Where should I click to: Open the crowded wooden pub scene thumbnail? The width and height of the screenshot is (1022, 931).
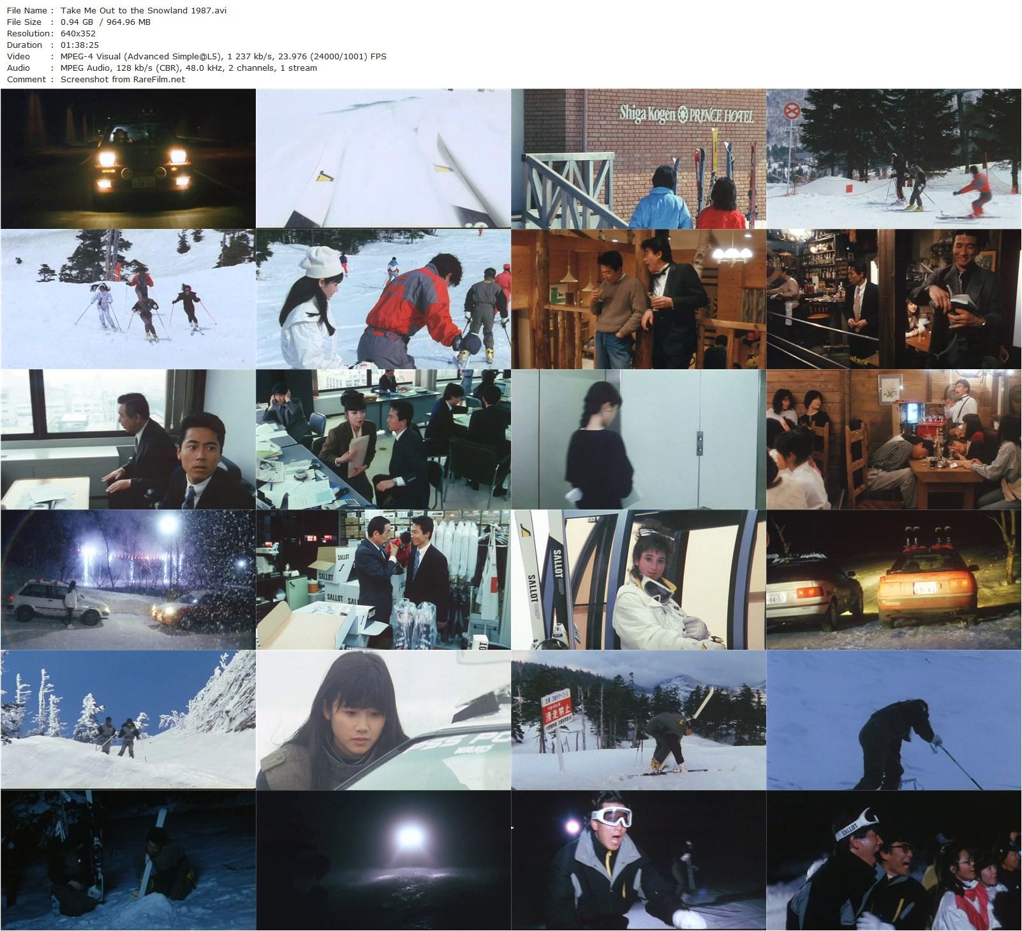893,300
